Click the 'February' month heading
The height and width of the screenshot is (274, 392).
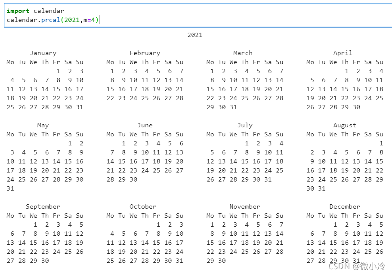point(145,53)
